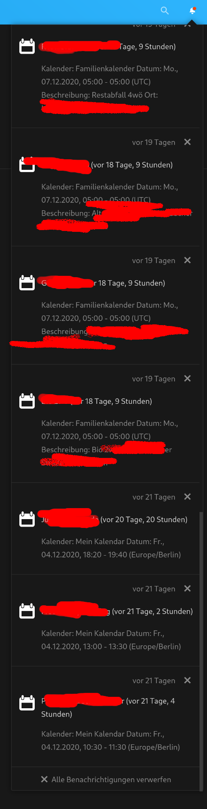Open search with the magnifier icon
This screenshot has height=809, width=207.
pos(164,11)
